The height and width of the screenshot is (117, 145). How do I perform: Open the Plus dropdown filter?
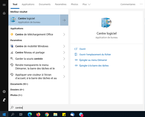(x=86, y=4)
